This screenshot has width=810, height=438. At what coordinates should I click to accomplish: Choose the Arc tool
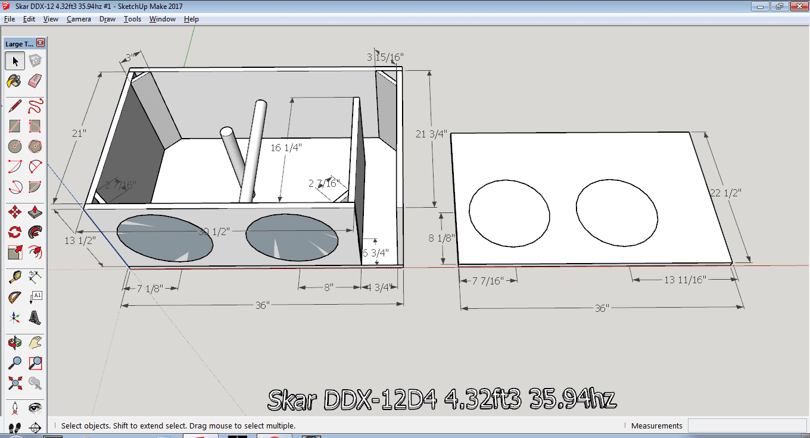coord(15,166)
